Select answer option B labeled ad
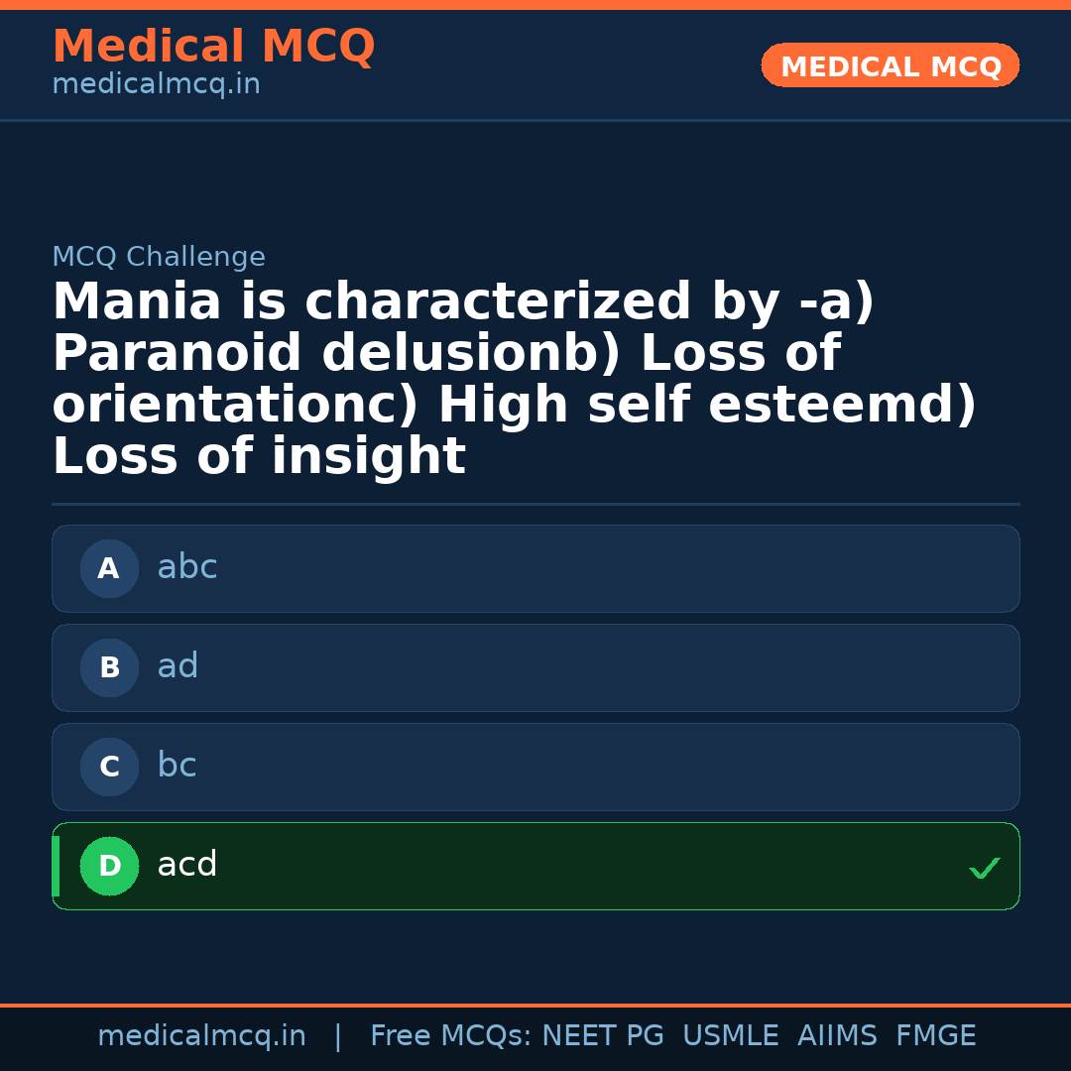 tap(535, 667)
